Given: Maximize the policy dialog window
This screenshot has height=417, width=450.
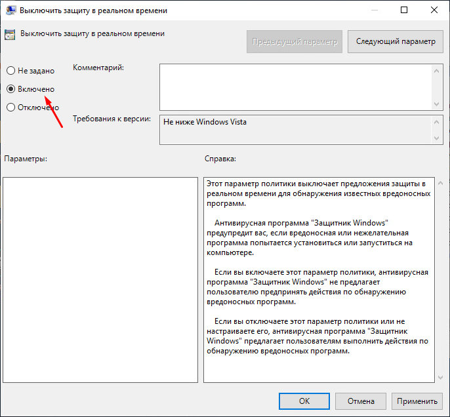Looking at the screenshot, I should click(x=404, y=10).
